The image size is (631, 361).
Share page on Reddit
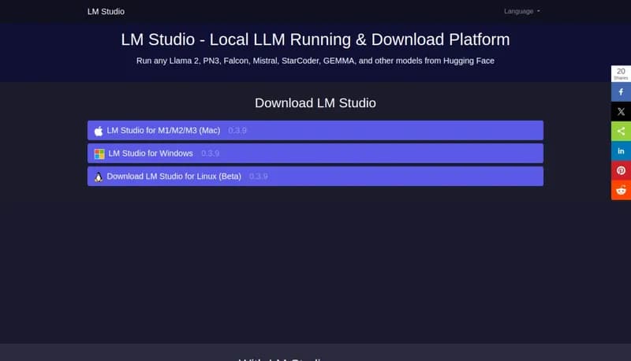[x=621, y=190]
